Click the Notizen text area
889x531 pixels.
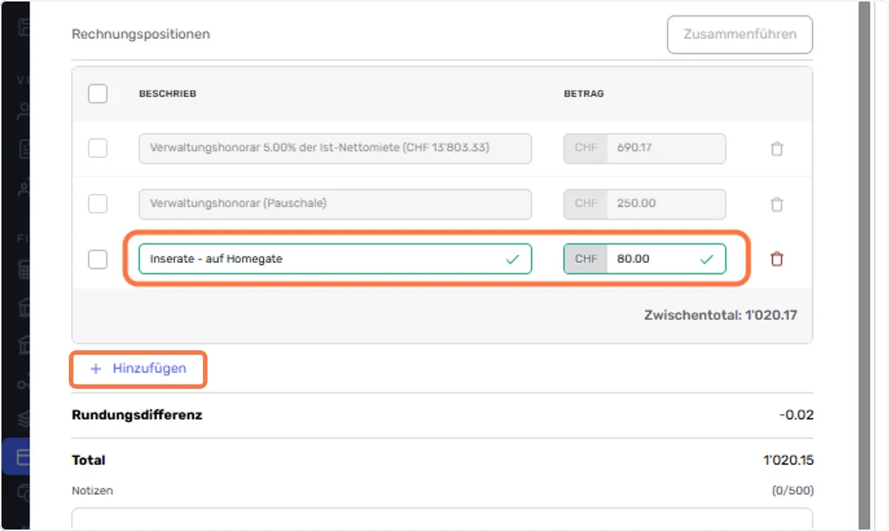tap(442, 518)
